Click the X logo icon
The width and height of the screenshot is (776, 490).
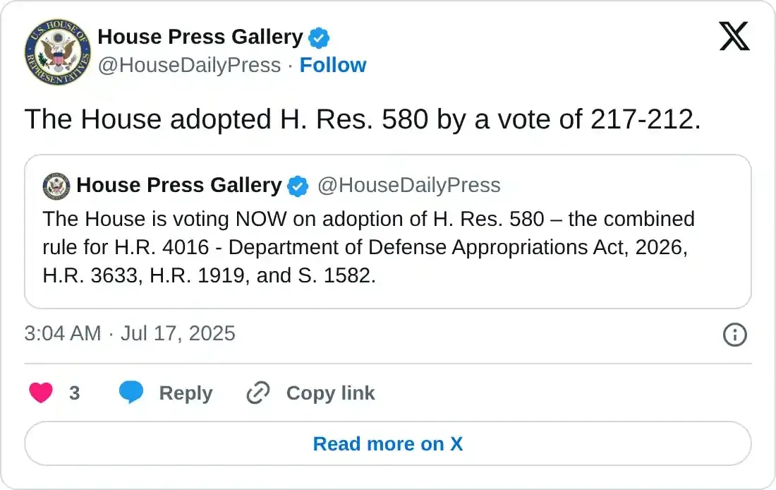click(734, 36)
